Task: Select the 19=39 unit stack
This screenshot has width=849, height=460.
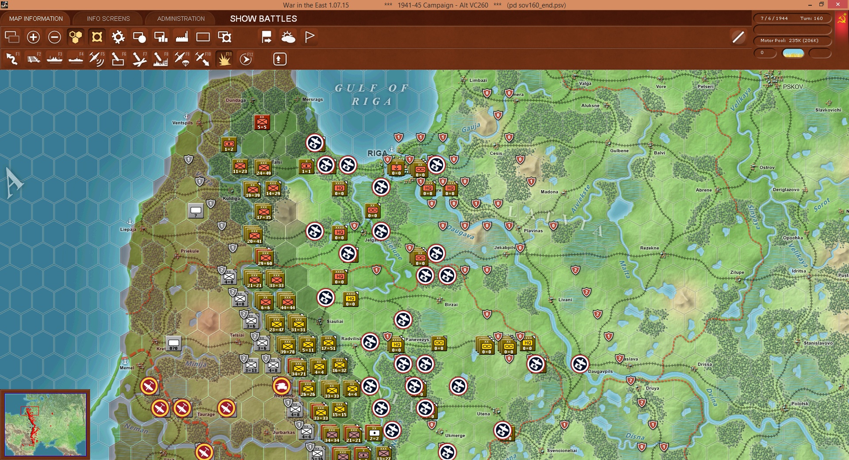Action: 252,190
